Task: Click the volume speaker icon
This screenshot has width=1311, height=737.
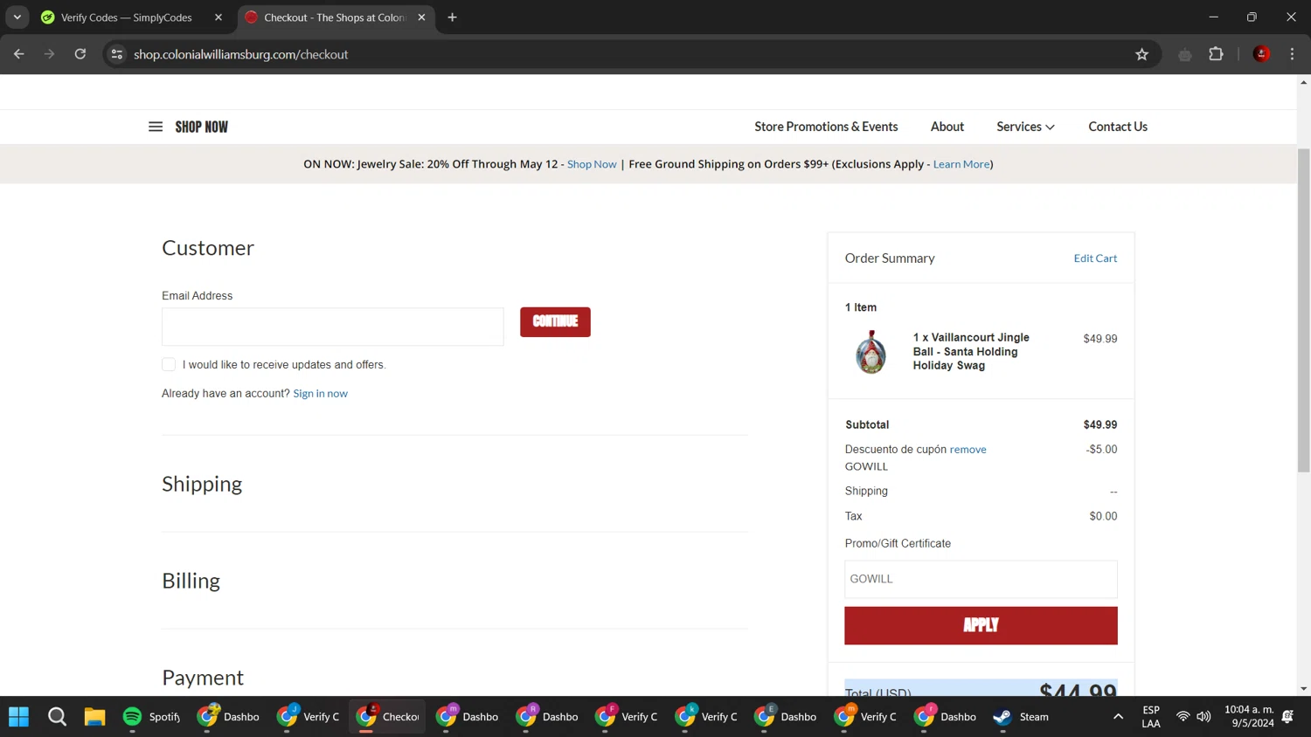Action: [x=1203, y=717]
